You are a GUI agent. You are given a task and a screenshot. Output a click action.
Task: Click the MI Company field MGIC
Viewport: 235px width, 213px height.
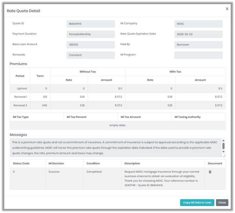click(x=198, y=24)
